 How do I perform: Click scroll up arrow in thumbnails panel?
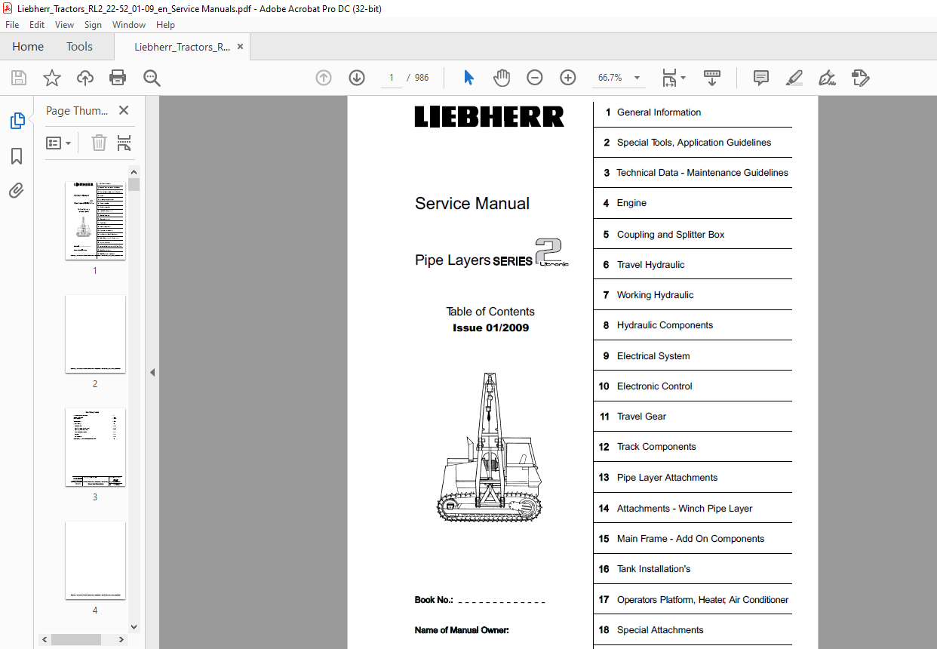tap(134, 172)
